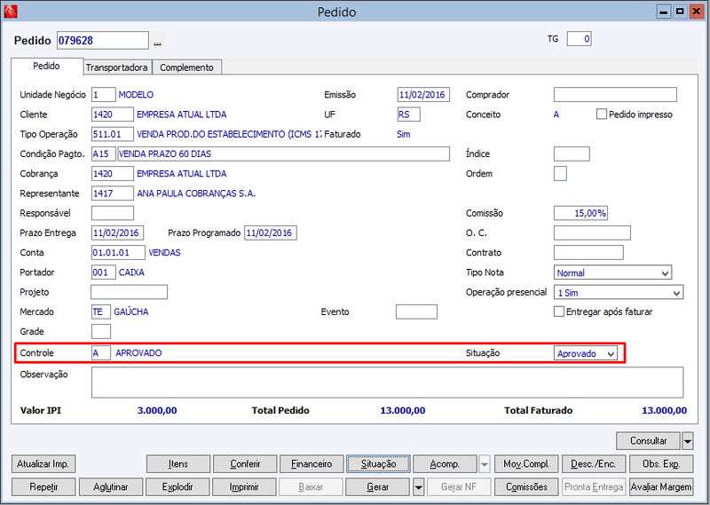The image size is (710, 505).
Task: Expand the arrow next to Consultar
Action: 687,441
